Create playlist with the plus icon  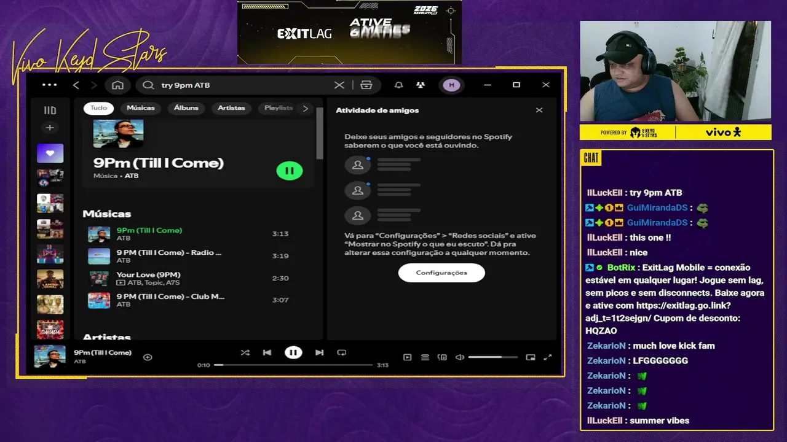point(50,128)
